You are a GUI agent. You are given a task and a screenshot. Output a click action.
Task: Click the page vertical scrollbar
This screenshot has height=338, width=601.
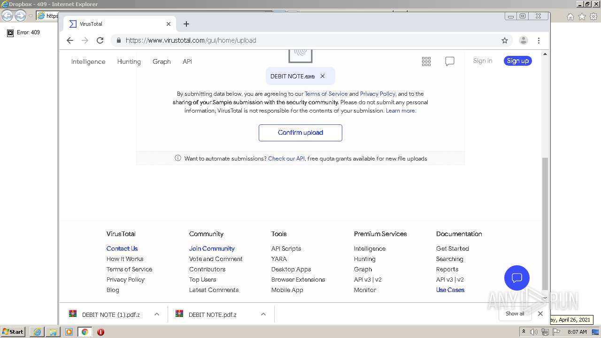(545, 223)
